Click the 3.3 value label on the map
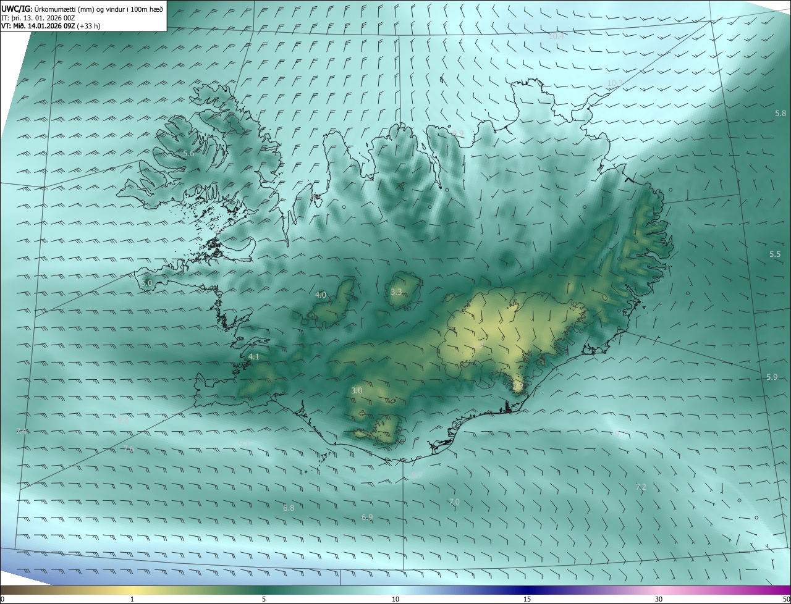791x604 pixels. [396, 292]
